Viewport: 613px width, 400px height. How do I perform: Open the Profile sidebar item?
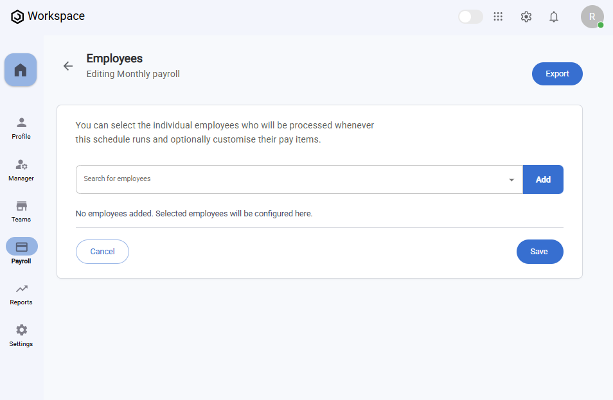21,128
